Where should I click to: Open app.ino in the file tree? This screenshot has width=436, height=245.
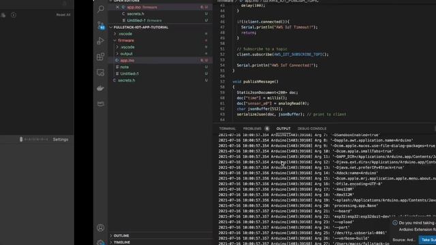coord(127,61)
